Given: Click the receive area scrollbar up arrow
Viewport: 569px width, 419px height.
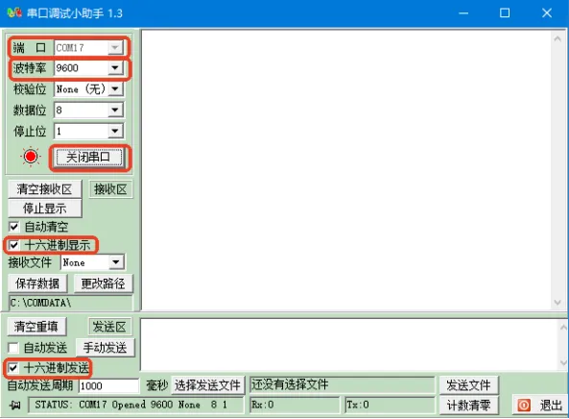Looking at the screenshot, I should pos(557,38).
